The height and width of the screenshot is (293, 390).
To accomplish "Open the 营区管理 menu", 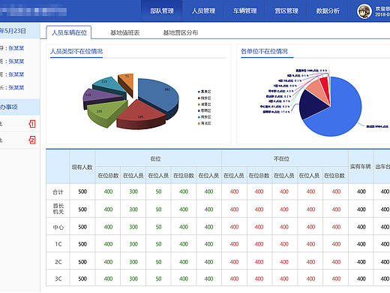I will click(x=286, y=11).
